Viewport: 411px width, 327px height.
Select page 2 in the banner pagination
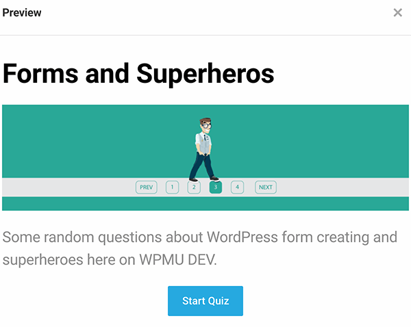[x=194, y=187]
